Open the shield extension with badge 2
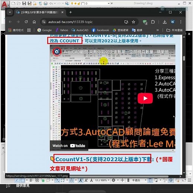 point(145,22)
